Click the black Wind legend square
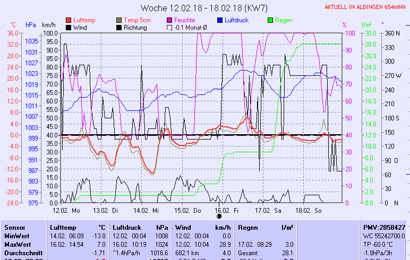This screenshot has width=410, height=260. (69, 27)
